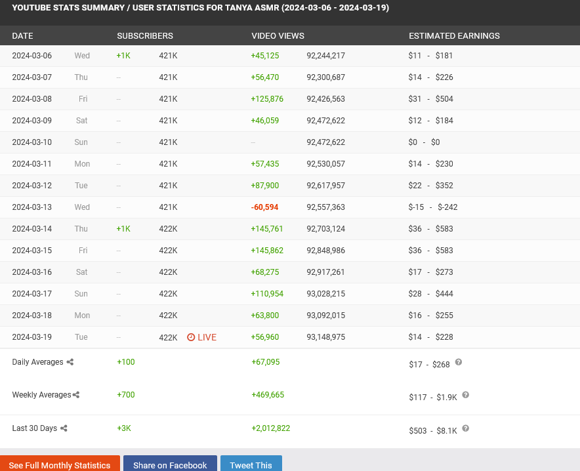Viewport: 580px width, 471px height.
Task: Select the date 2024-03-12
Action: tap(31, 185)
